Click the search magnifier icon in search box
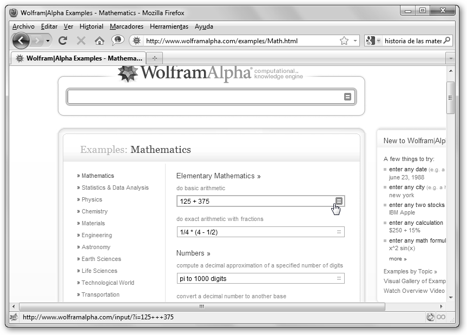This screenshot has height=335, width=467. click(x=446, y=41)
